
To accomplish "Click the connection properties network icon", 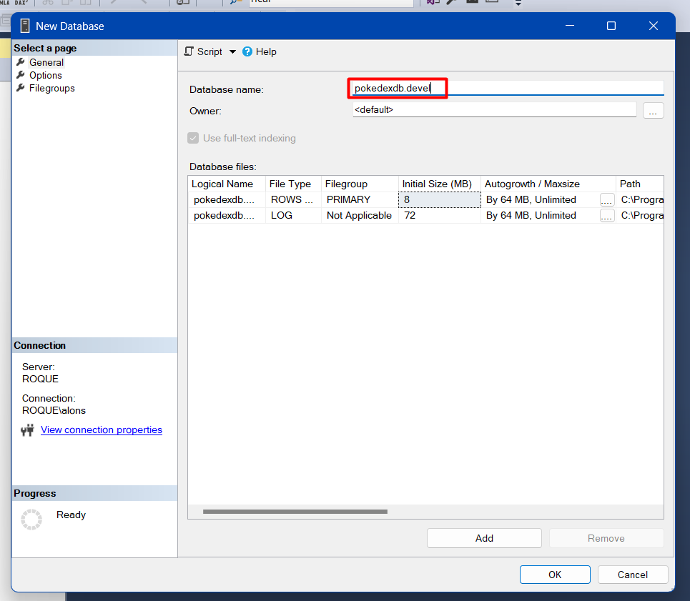I will pos(28,430).
